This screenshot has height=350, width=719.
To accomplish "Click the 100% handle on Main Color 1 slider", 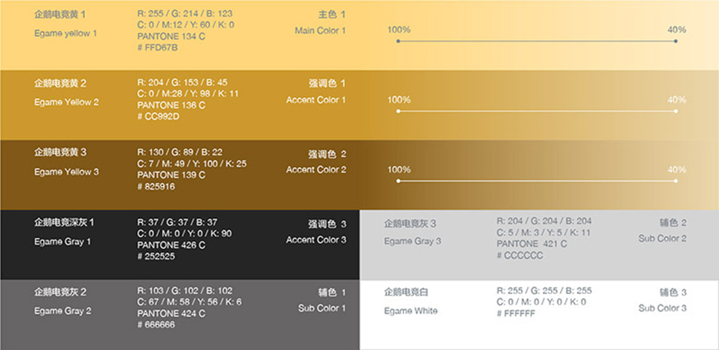I will [x=398, y=42].
